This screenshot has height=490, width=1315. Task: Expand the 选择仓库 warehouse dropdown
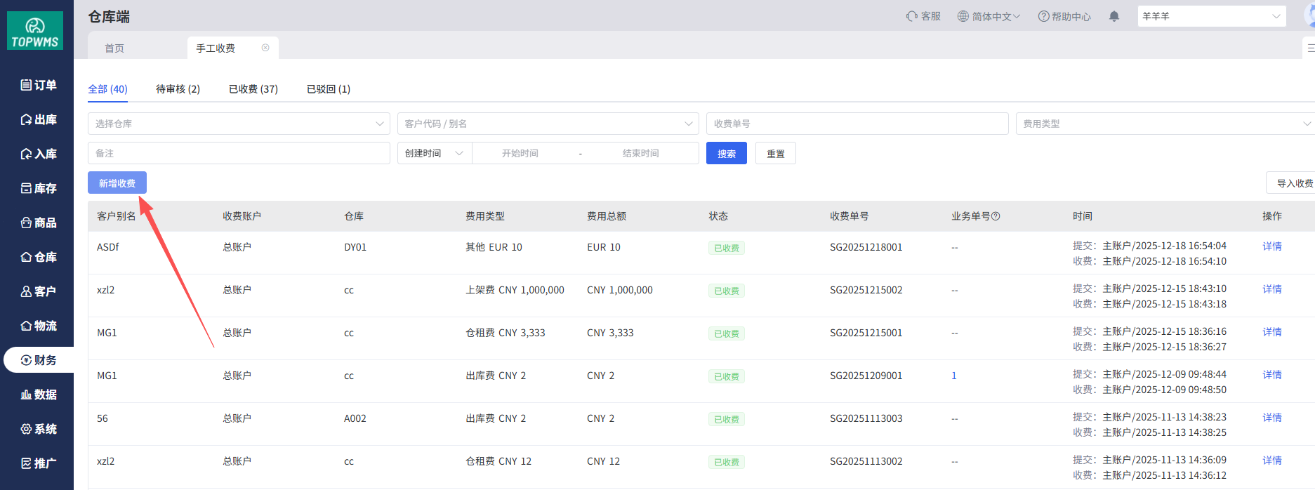coord(239,124)
